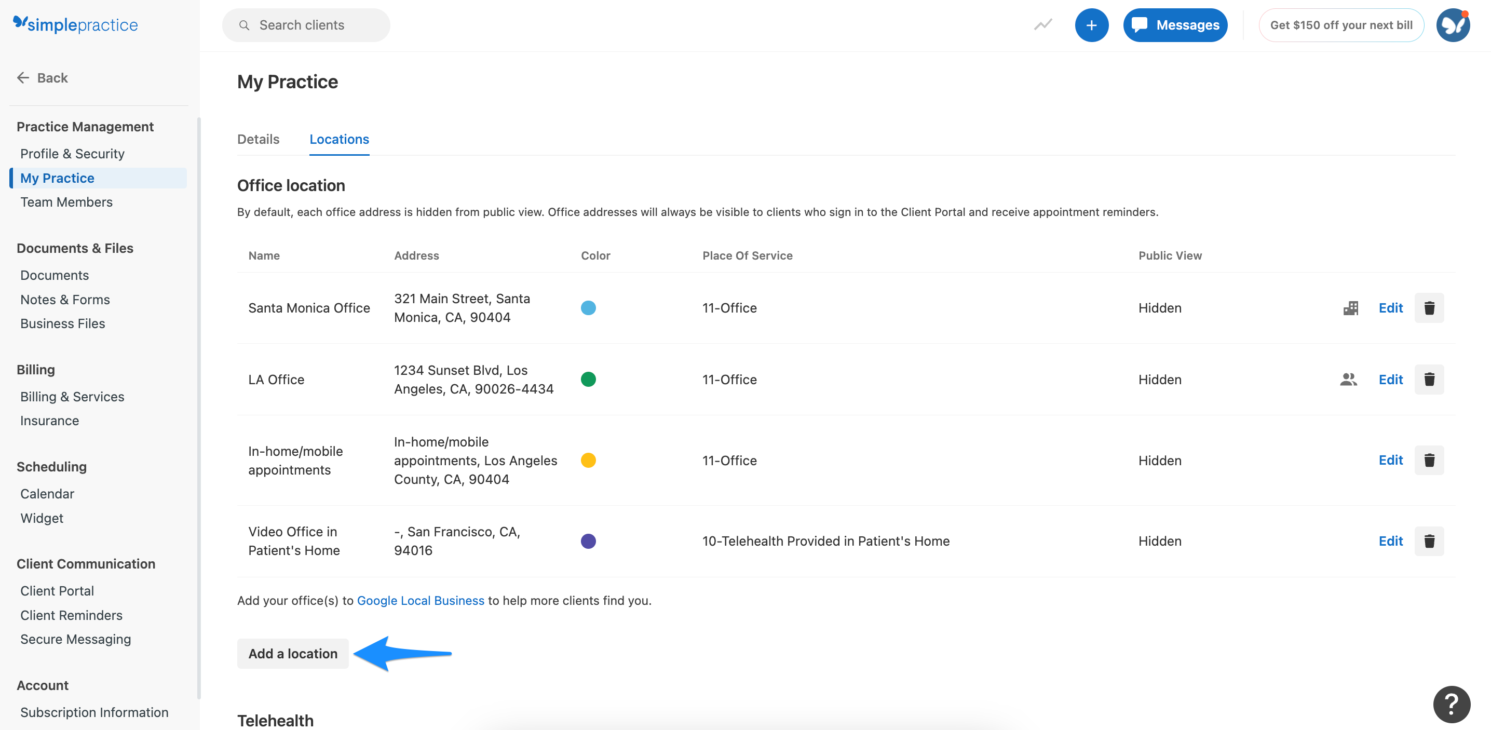Click the back arrow above the sidebar
Viewport: 1491px width, 730px height.
pyautogui.click(x=23, y=77)
